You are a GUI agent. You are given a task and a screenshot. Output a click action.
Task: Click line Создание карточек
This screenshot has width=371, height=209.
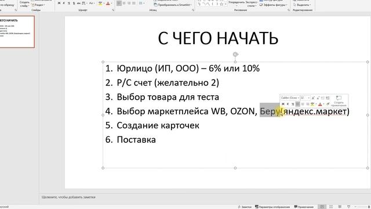coord(158,125)
